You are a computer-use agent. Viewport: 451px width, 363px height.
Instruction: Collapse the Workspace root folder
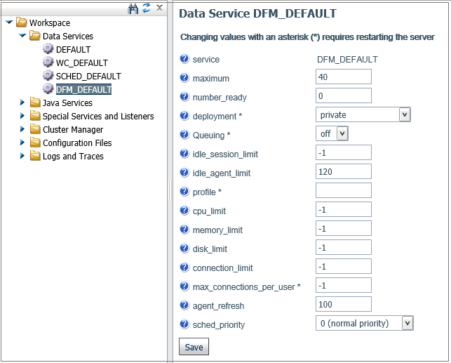click(9, 22)
